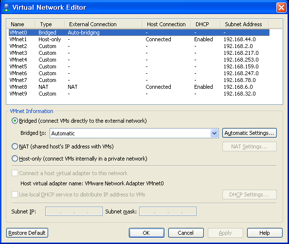The image size is (289, 244).
Task: Cancel the network editor dialog
Action: click(186, 233)
